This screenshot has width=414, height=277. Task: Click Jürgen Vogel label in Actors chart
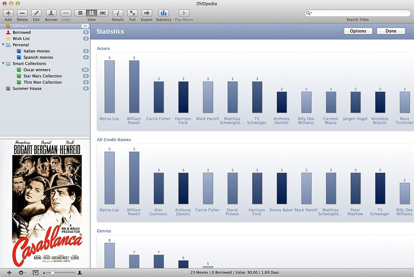pyautogui.click(x=355, y=119)
